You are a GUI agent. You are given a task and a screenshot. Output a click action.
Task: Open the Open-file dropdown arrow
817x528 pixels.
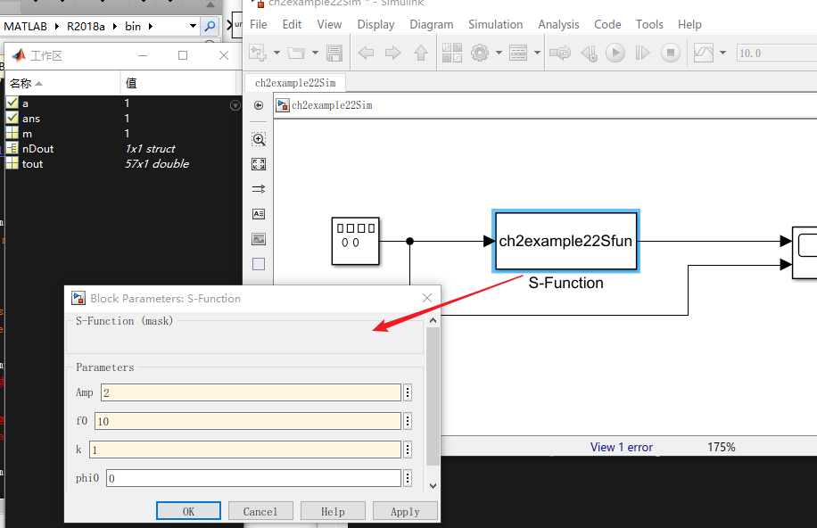coord(315,53)
